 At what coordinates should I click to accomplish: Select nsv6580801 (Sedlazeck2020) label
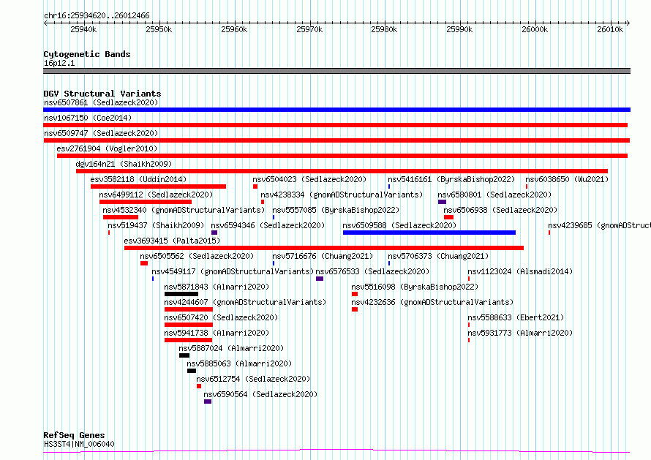point(494,195)
